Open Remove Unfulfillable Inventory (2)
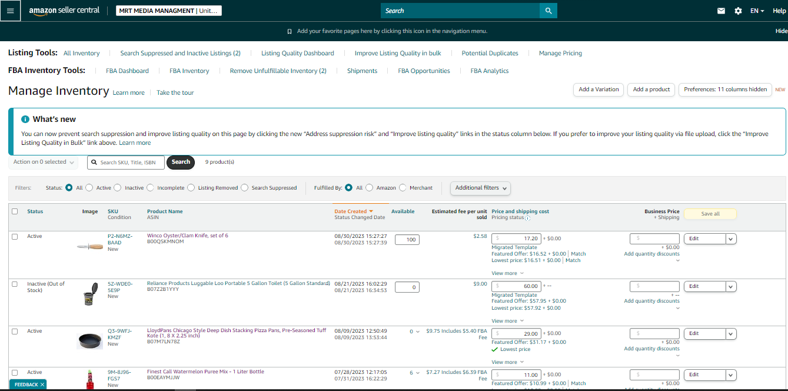 278,71
